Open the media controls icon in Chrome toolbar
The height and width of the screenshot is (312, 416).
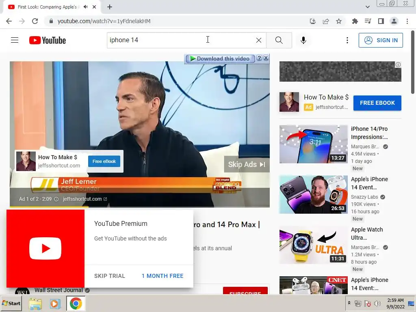[x=368, y=21]
